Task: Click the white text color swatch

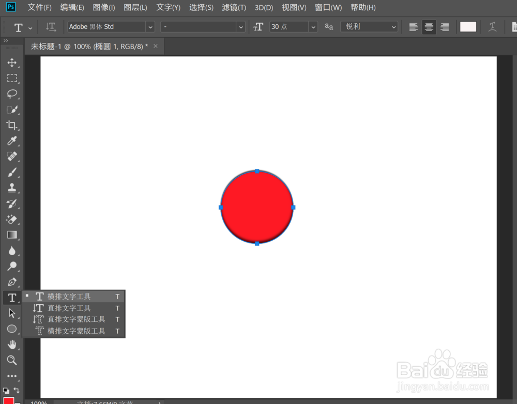Action: pyautogui.click(x=468, y=26)
